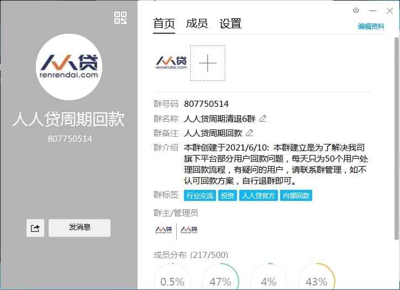Open the second admin avatar
The height and width of the screenshot is (290, 400).
click(189, 230)
